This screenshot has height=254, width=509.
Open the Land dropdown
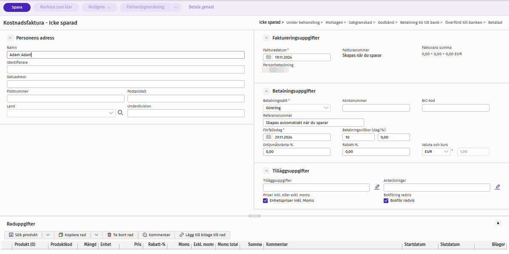click(61, 113)
